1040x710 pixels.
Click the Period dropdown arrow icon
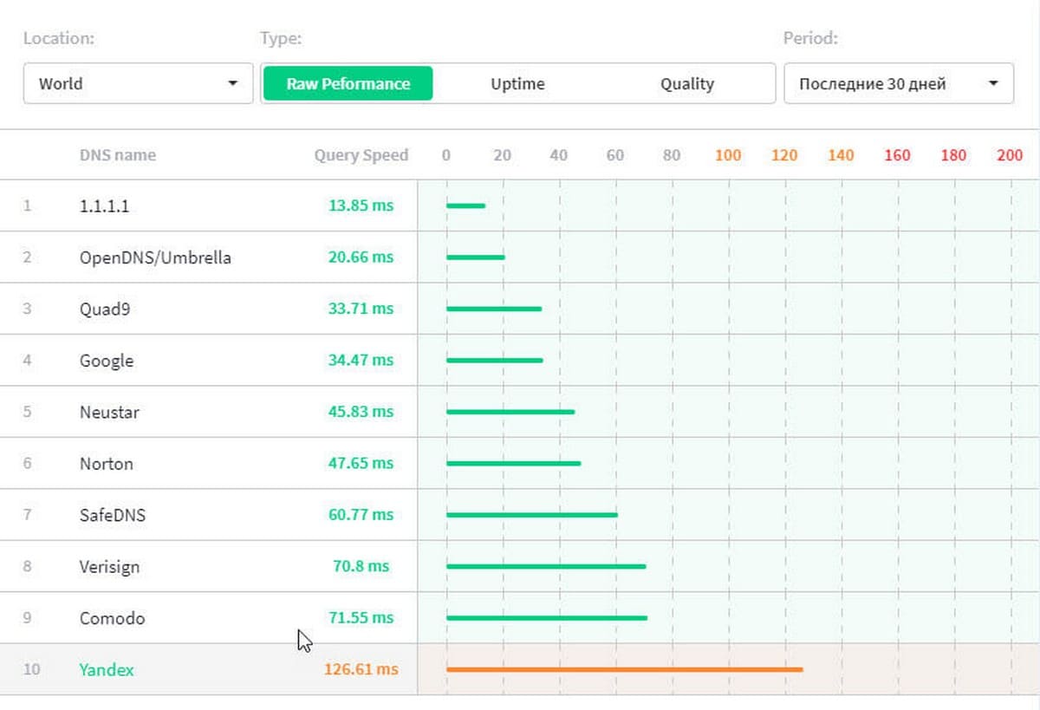tap(992, 84)
